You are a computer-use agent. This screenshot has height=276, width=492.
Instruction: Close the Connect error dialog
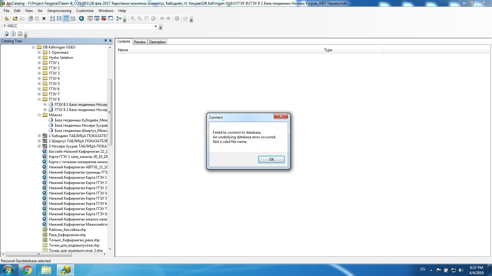[x=281, y=116]
